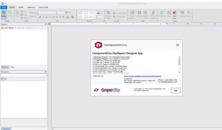Increase the font size
The width and height of the screenshot is (222, 130).
(67, 13)
